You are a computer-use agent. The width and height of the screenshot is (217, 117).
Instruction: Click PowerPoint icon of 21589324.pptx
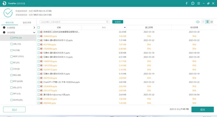(41, 99)
